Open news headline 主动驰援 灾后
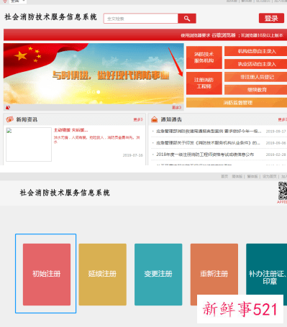The width and height of the screenshot is (287, 327). [x=71, y=130]
